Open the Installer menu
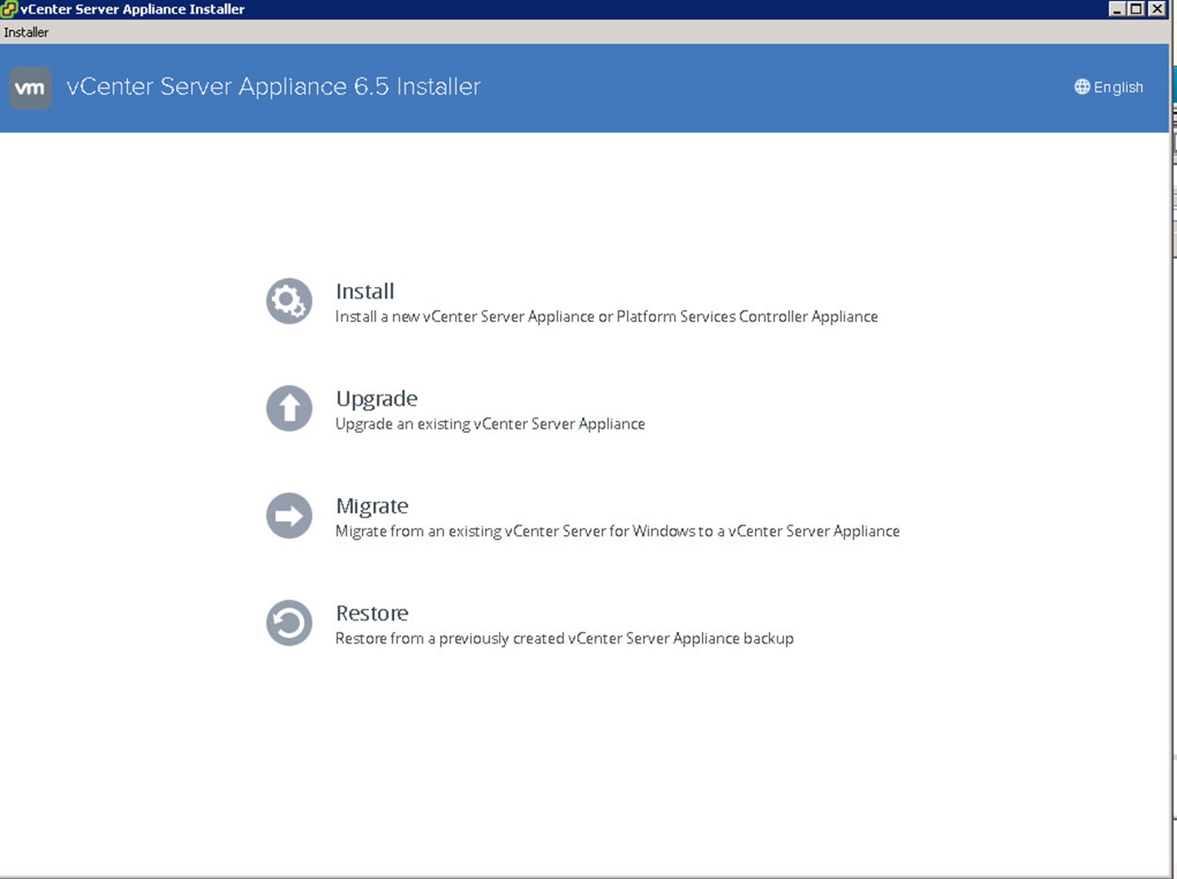This screenshot has width=1177, height=879. click(x=26, y=33)
